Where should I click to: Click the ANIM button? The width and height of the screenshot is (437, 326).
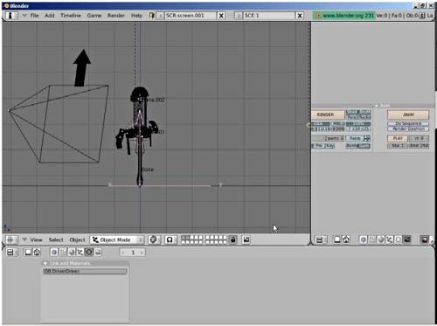pos(408,114)
